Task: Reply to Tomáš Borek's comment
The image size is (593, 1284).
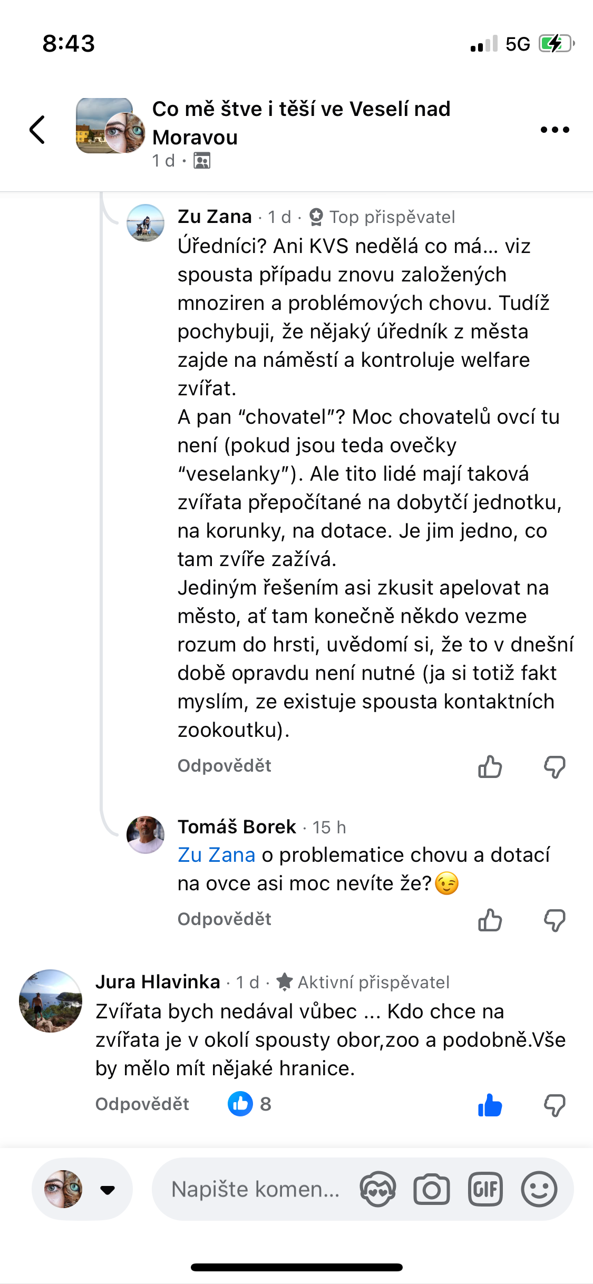Action: 224,919
